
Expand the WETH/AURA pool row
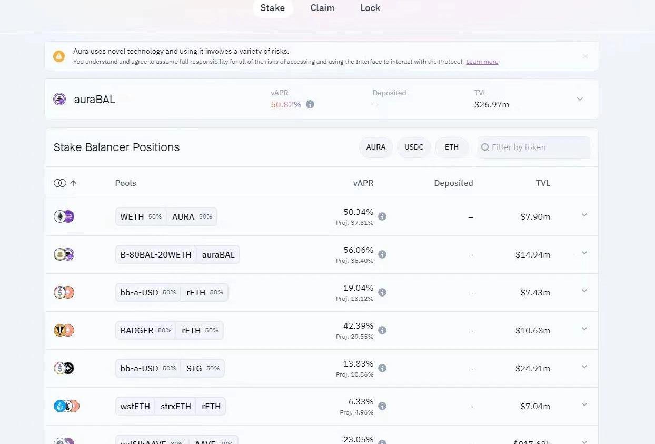click(x=584, y=215)
